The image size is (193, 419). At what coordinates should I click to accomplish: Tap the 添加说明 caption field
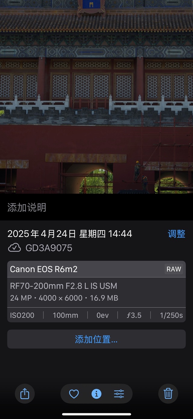click(x=96, y=208)
